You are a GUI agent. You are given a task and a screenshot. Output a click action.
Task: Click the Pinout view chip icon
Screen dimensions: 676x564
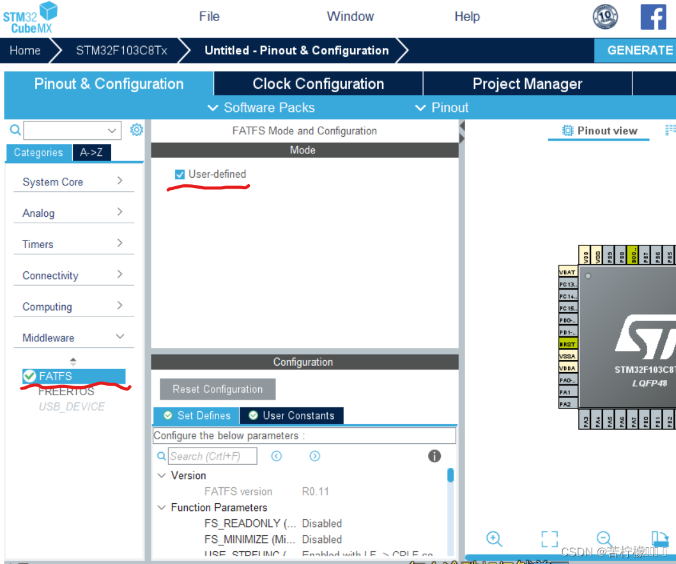568,130
